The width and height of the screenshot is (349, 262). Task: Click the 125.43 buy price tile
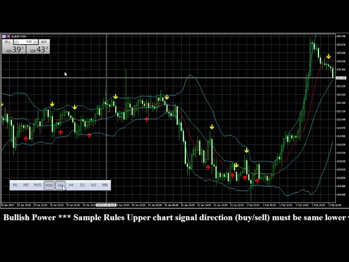(38, 50)
